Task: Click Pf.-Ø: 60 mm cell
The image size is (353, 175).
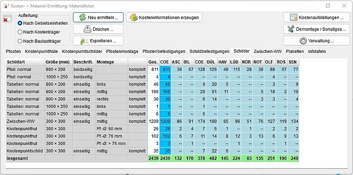Action: pyautogui.click(x=112, y=129)
